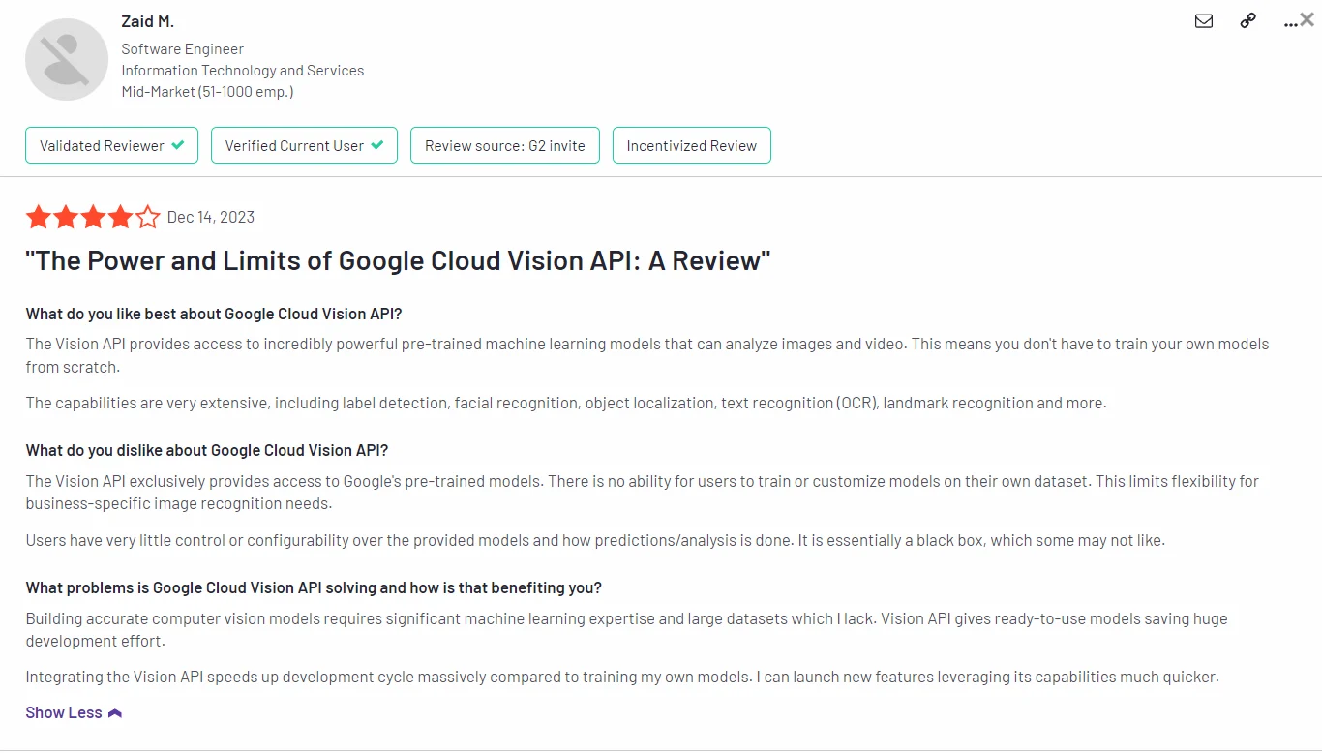Open the three-dots more options menu
Screen dimensions: 1322x753
pyautogui.click(x=1290, y=23)
